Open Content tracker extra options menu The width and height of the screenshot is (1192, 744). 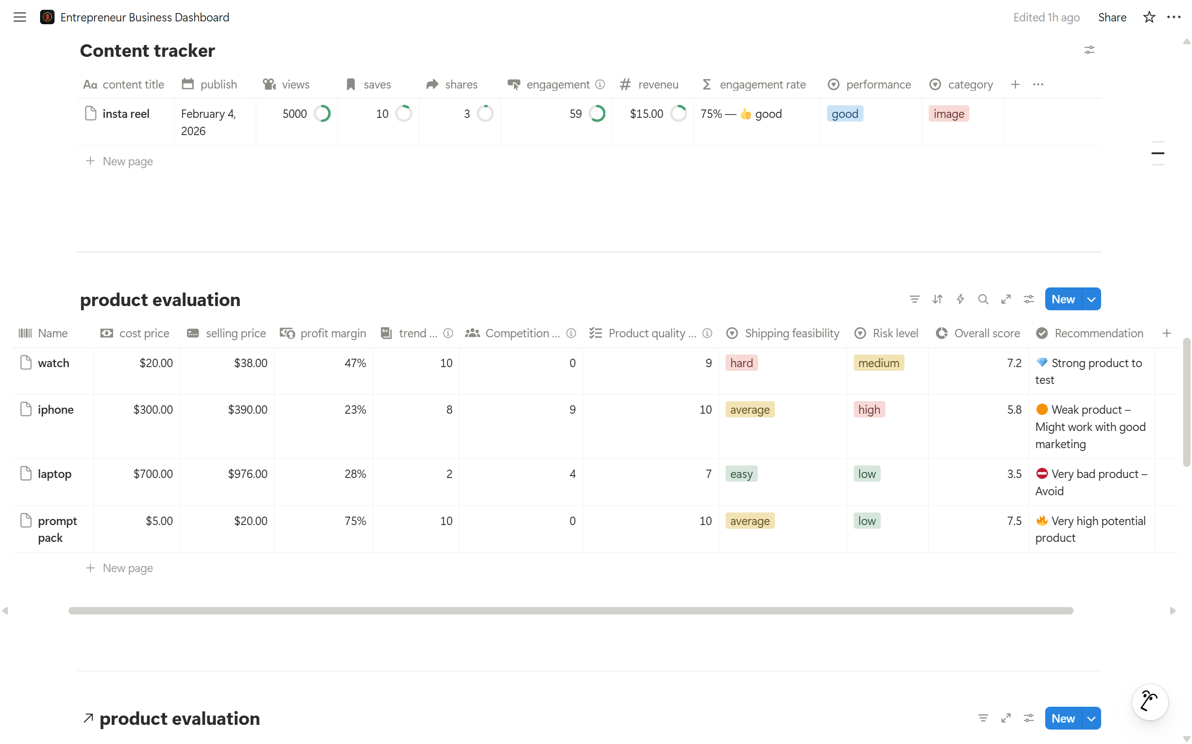(x=1038, y=84)
